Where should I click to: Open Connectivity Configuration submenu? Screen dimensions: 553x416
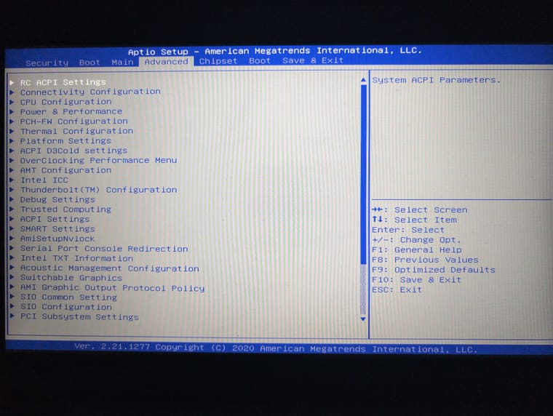pyautogui.click(x=90, y=92)
